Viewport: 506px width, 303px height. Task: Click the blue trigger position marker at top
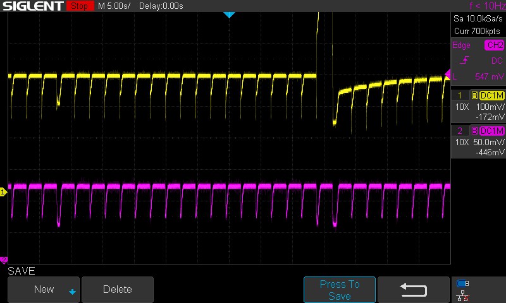[229, 15]
